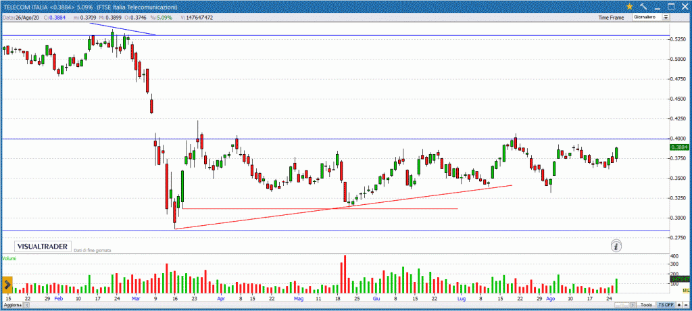Click the Apr label on date axis

tap(221, 299)
